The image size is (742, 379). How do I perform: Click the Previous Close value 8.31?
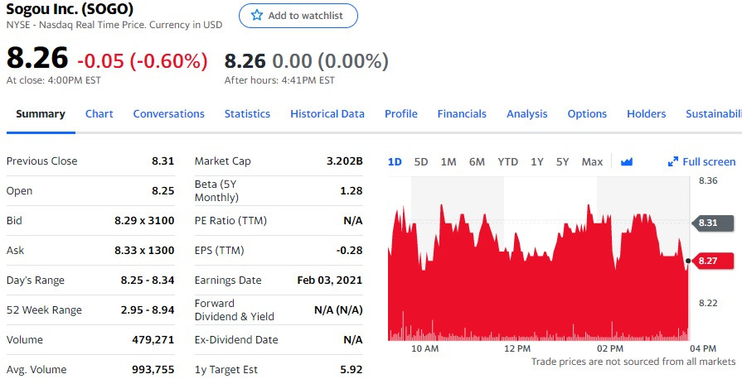click(x=162, y=161)
